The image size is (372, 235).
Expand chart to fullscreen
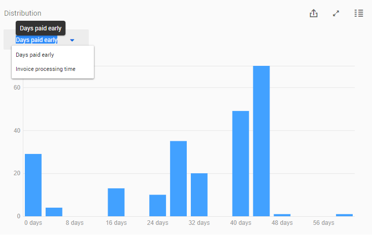coord(336,14)
